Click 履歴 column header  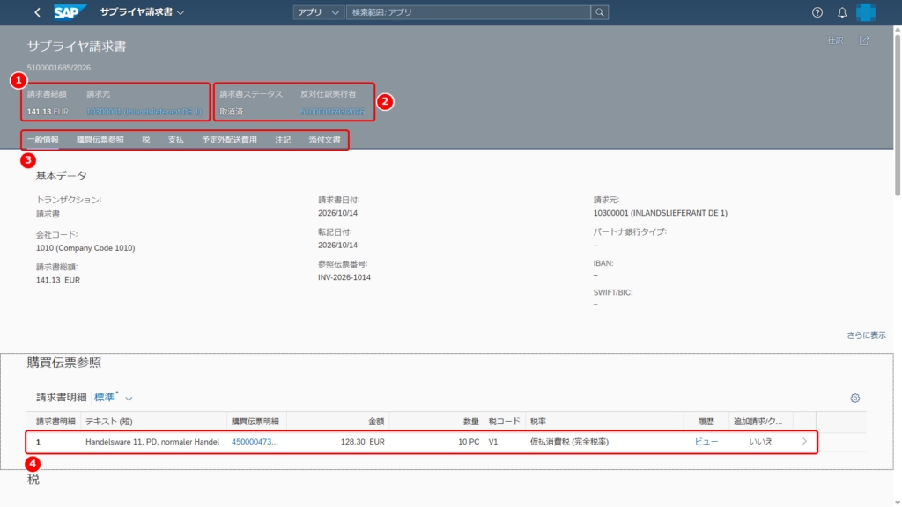pos(706,422)
